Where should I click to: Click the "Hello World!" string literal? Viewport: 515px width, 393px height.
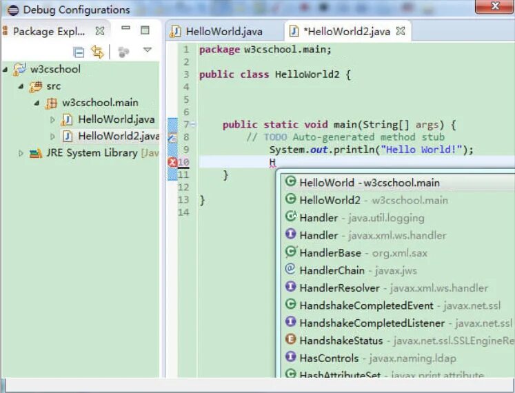(421, 150)
